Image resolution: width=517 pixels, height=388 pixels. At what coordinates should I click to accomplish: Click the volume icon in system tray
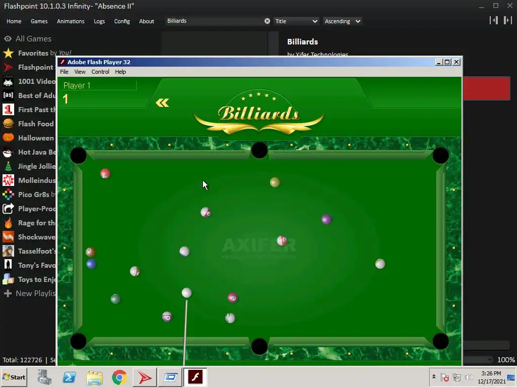(x=469, y=377)
